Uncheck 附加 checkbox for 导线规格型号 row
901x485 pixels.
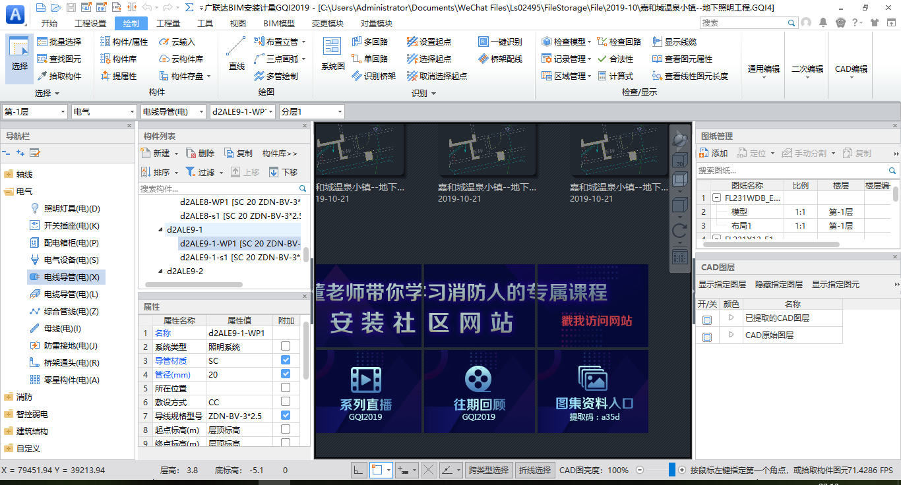[x=286, y=415]
